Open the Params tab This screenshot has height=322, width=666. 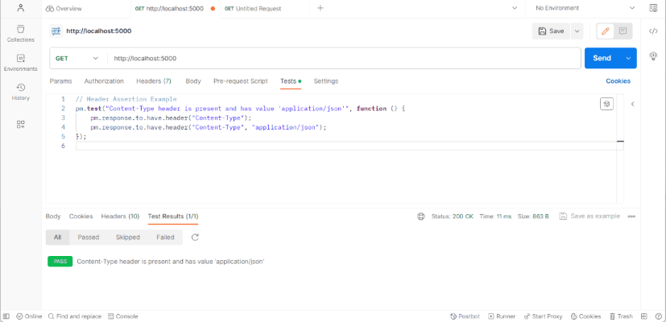[60, 80]
